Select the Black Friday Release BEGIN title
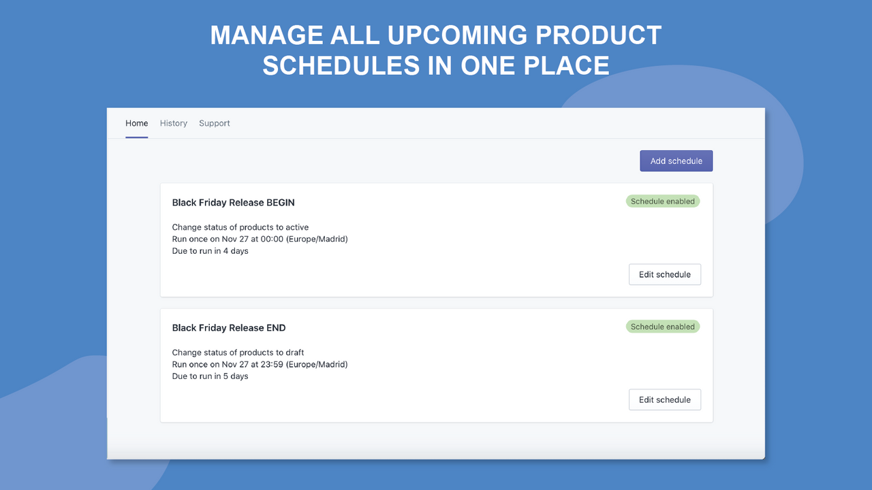 [233, 202]
